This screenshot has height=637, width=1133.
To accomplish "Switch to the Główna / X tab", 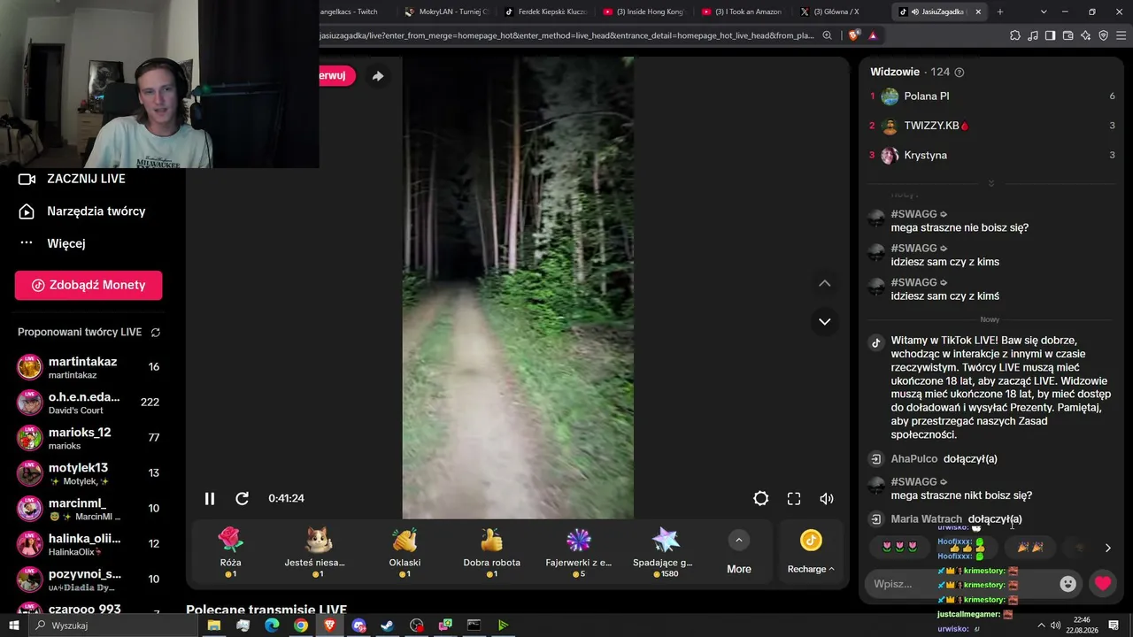I will [x=836, y=12].
